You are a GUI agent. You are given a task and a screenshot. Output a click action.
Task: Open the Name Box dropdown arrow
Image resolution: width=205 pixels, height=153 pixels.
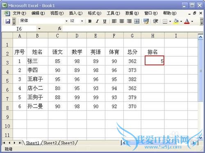[39, 29]
